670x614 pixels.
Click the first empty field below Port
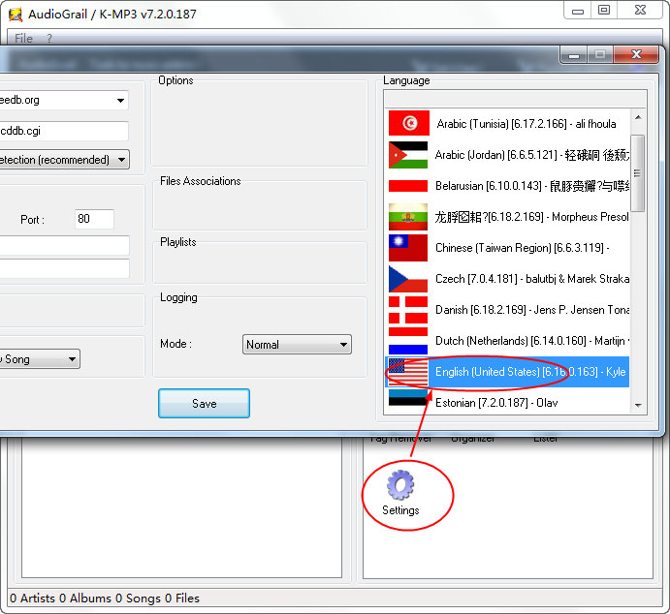[64, 245]
